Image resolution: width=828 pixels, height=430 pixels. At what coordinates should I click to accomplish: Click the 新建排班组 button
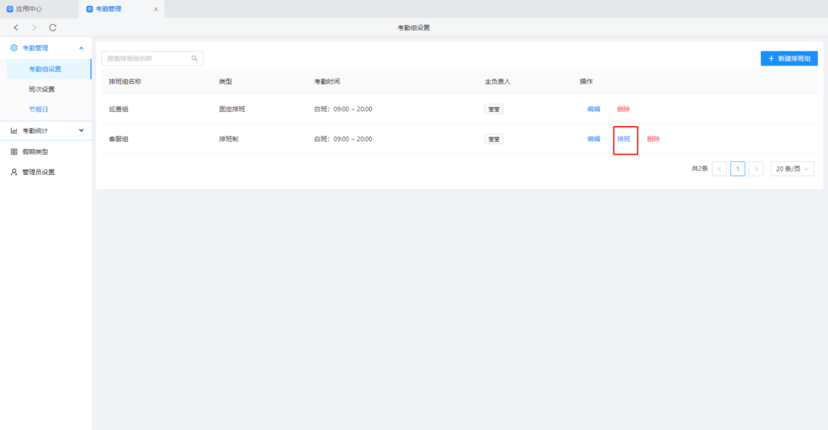point(789,59)
